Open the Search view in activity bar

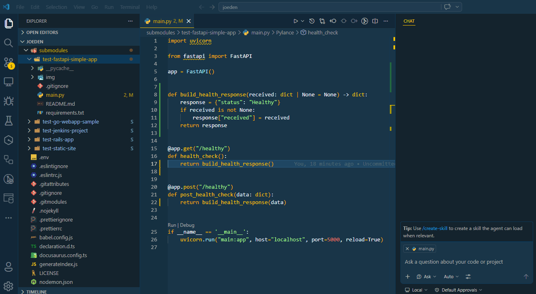pos(9,43)
